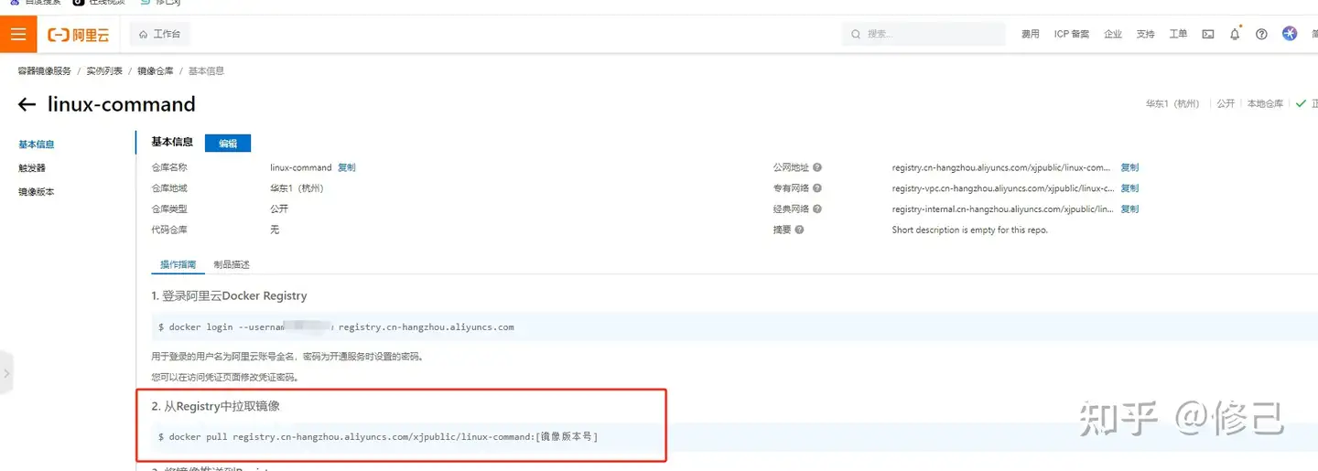1318x471 pixels.
Task: Click the docker login command text
Action: [x=336, y=326]
